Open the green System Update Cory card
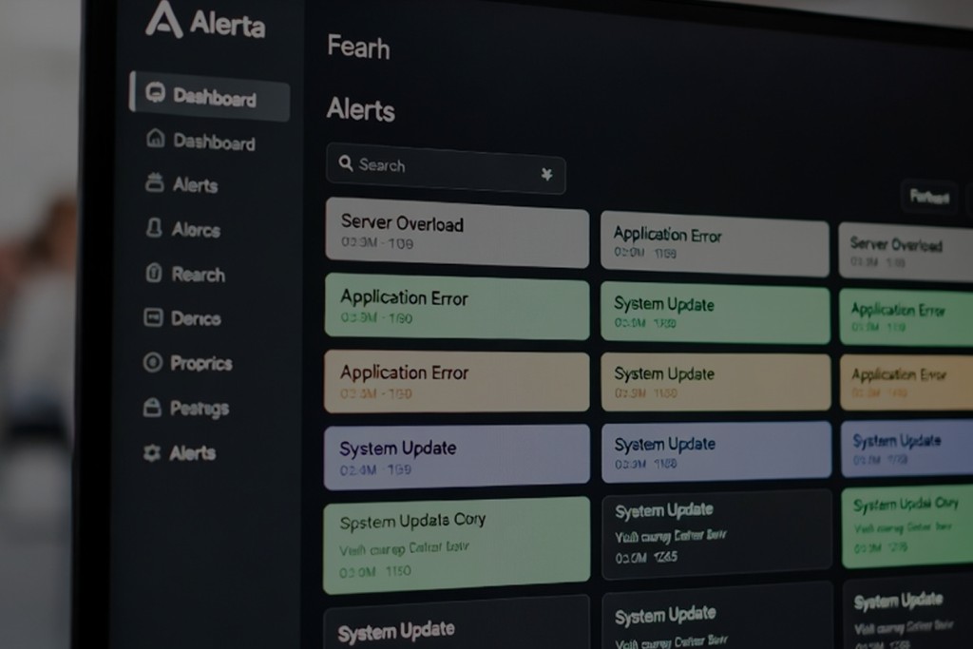 (456, 544)
